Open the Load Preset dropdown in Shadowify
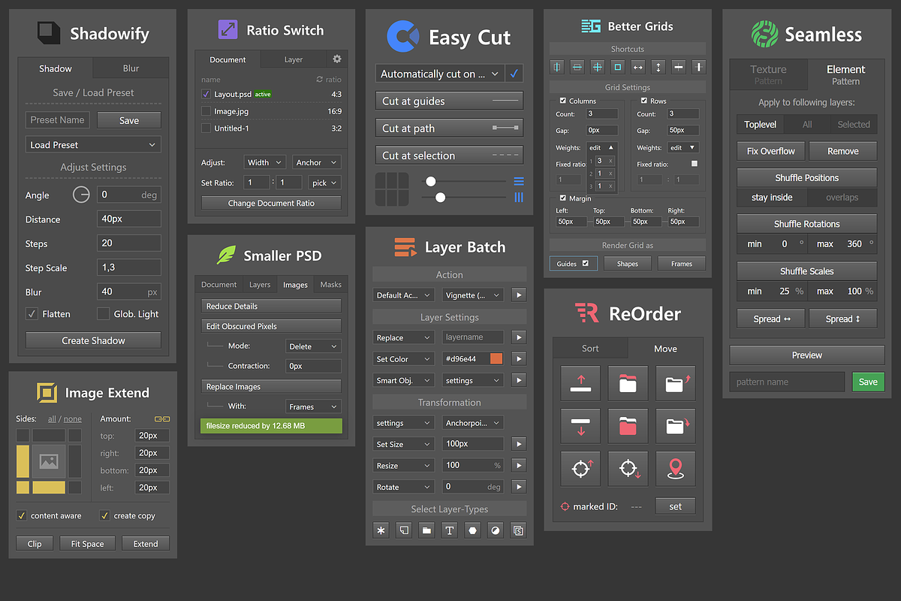Viewport: 901px width, 601px height. (x=92, y=143)
